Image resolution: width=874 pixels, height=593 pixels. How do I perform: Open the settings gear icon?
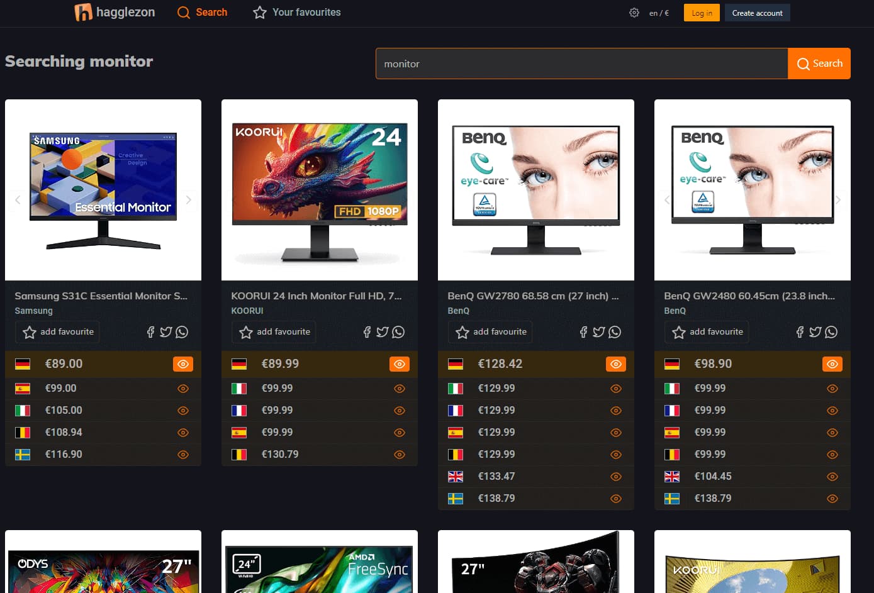634,13
